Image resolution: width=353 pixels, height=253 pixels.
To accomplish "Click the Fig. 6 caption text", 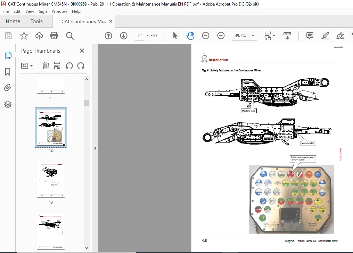I will point(231,70).
